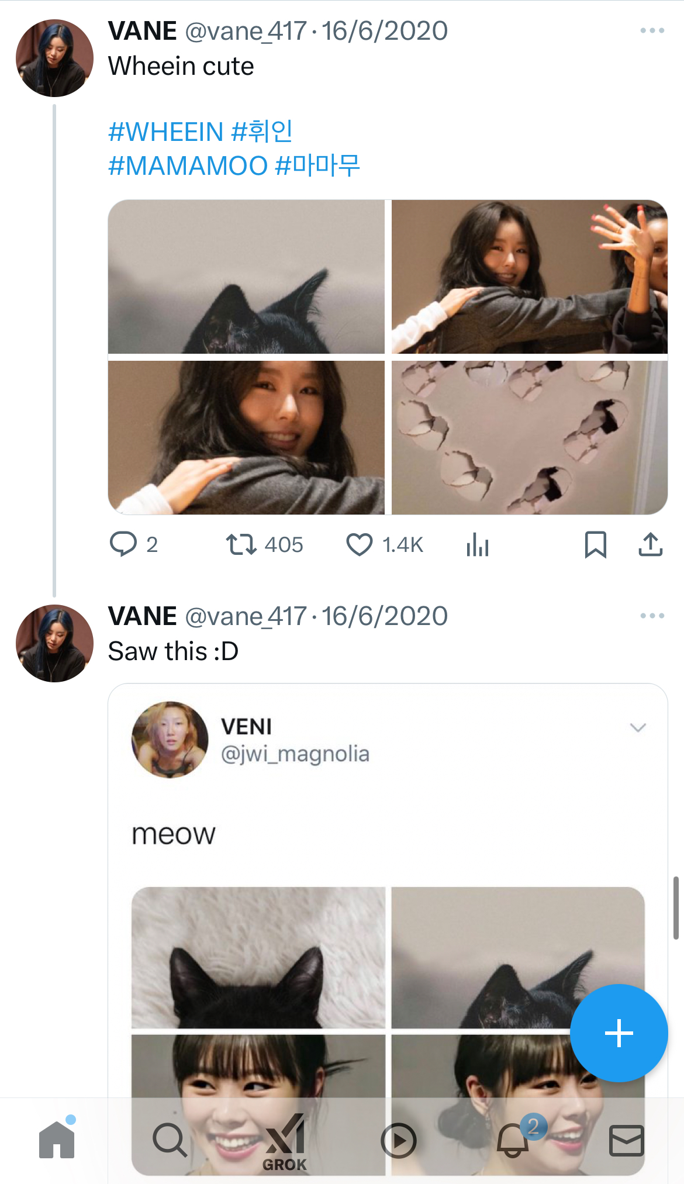Like the Wheein cute tweet

360,544
